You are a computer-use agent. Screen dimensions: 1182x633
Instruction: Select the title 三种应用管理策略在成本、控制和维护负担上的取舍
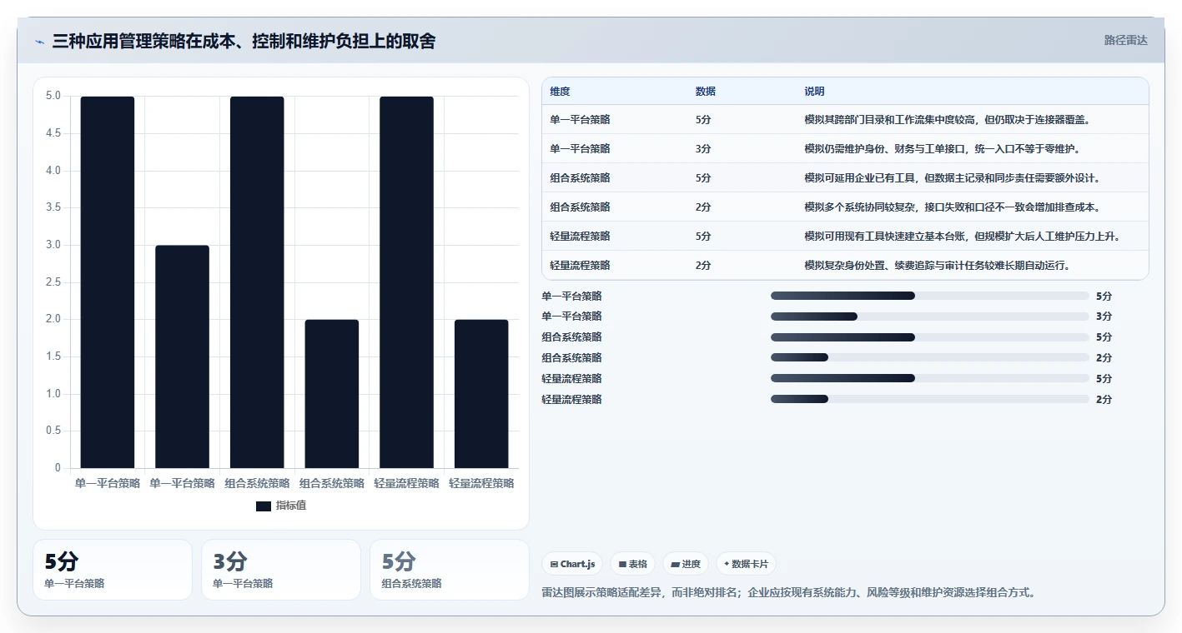click(x=244, y=41)
